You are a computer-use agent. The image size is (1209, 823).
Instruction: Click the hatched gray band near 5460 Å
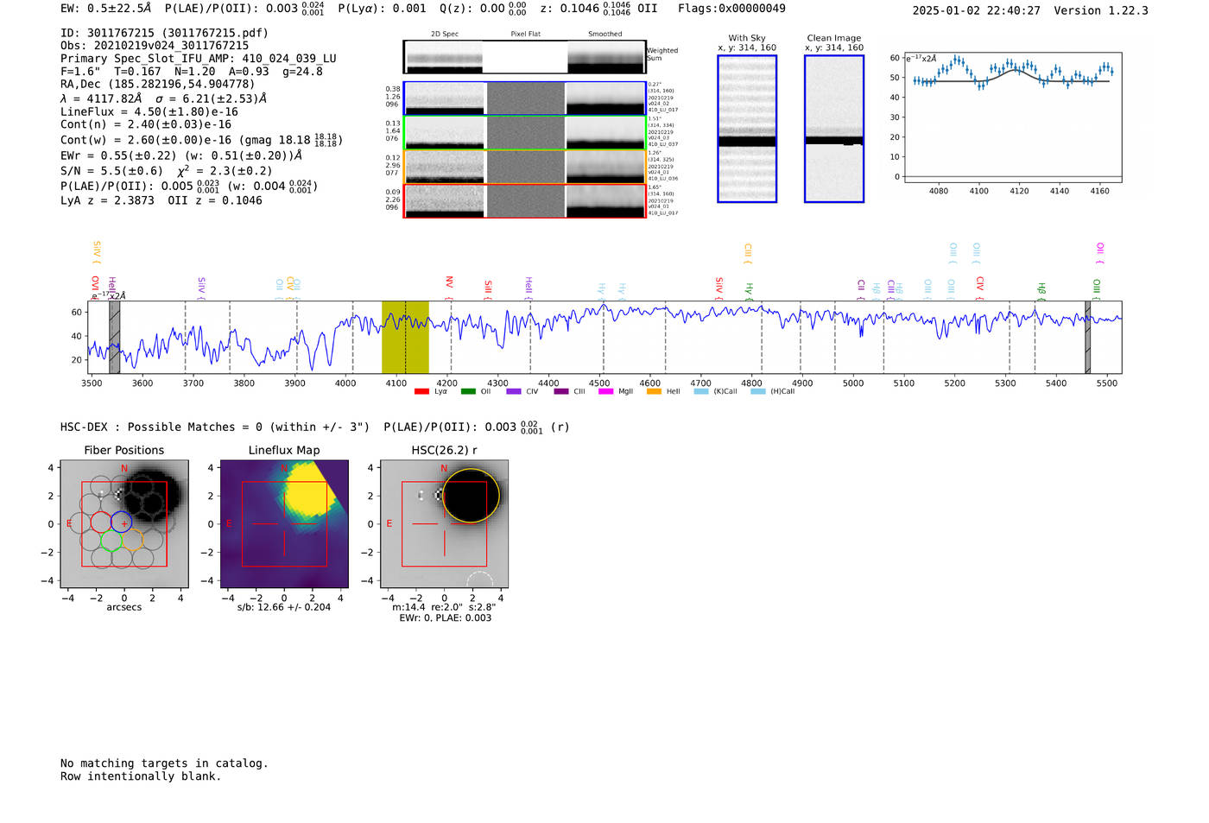point(1088,338)
